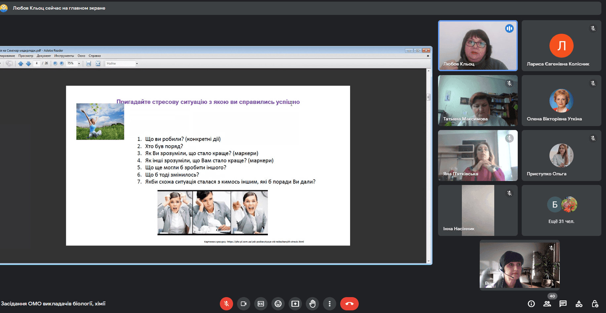Click Adobe Reader scrollbar up arrow
The height and width of the screenshot is (313, 606).
428,71
